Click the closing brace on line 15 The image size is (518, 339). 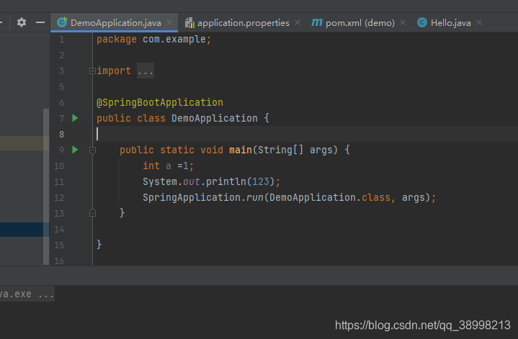tap(99, 245)
